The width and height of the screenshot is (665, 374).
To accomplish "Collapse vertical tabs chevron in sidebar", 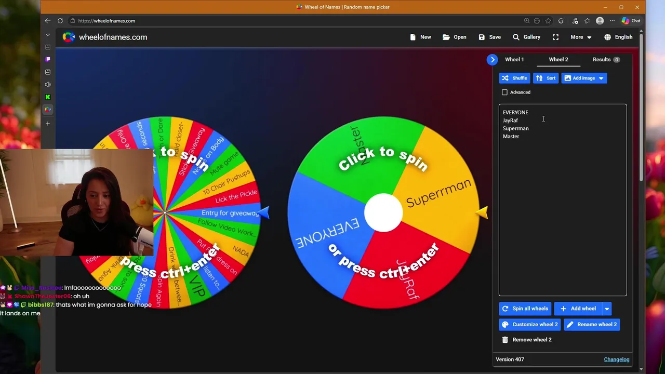I will coord(48,35).
